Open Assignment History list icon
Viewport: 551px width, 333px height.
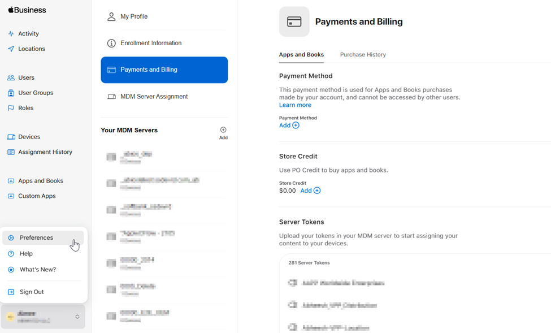(x=11, y=152)
